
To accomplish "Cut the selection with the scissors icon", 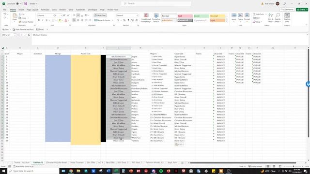I will coord(20,14).
